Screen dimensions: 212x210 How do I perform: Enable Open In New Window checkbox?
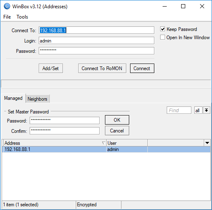pyautogui.click(x=163, y=37)
